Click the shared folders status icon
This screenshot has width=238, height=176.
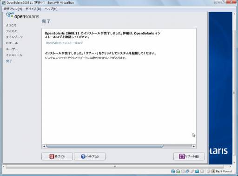197,171
